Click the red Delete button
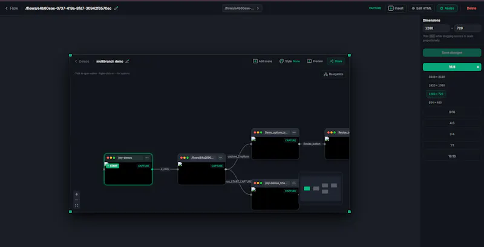 (x=471, y=8)
